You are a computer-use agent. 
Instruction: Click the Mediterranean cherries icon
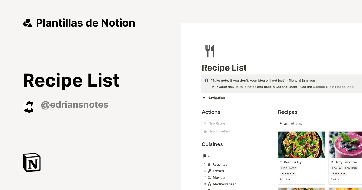click(209, 184)
